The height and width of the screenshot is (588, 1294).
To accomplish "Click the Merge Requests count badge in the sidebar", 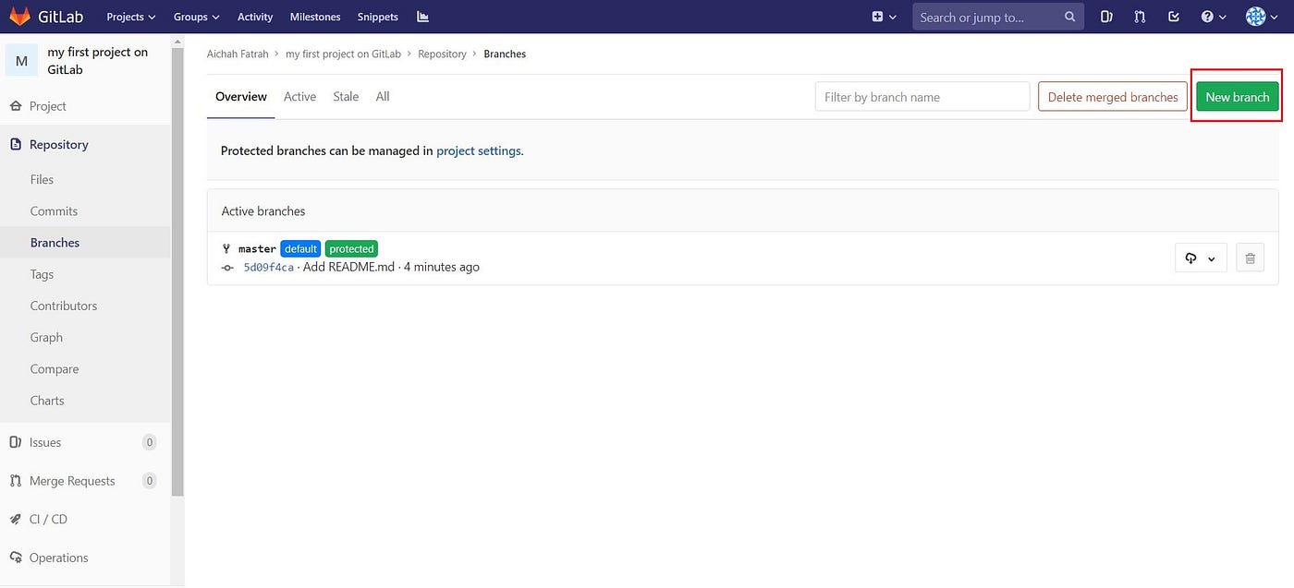I will click(150, 481).
